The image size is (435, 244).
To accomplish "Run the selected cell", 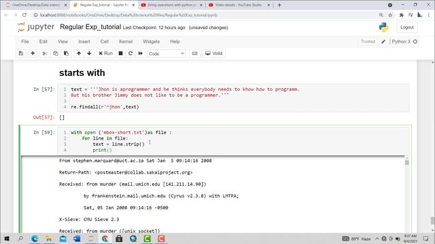I will pos(106,54).
